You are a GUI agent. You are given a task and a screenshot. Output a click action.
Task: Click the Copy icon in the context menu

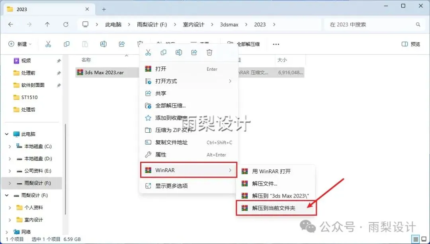coord(164,52)
